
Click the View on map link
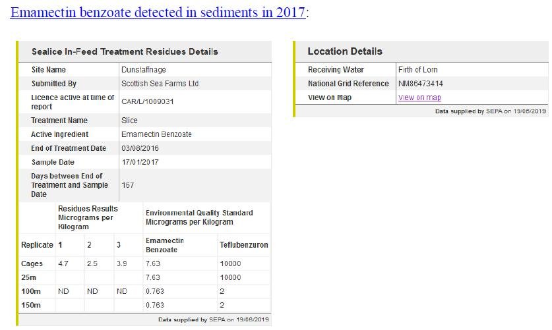coord(419,97)
